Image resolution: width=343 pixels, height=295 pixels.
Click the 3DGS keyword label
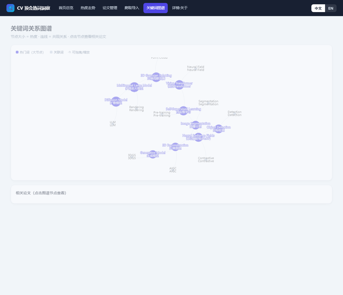tap(132, 157)
